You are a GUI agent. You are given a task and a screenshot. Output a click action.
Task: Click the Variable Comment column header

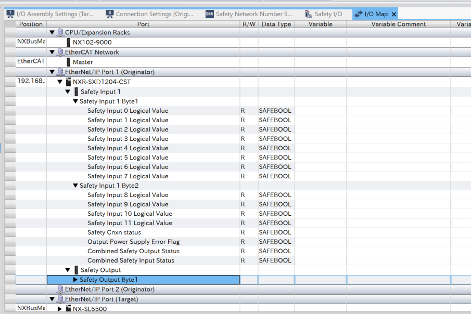[399, 24]
